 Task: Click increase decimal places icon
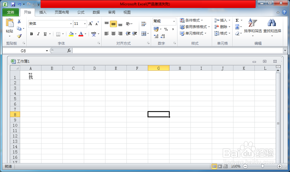tap(156, 36)
